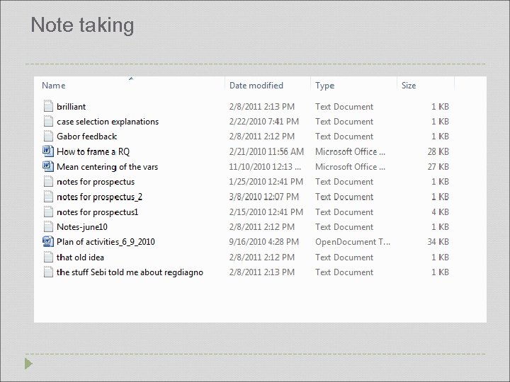The width and height of the screenshot is (510, 382).
Task: Click icon of the stuff Sebi told me file
Action: click(48, 272)
